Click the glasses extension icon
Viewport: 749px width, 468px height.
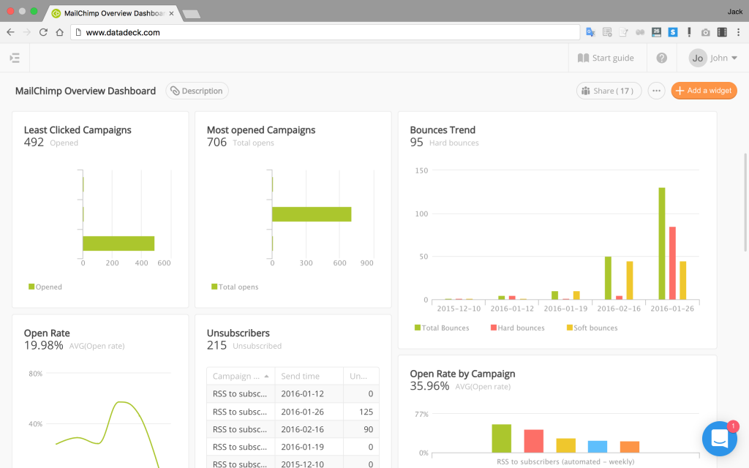[x=640, y=32]
